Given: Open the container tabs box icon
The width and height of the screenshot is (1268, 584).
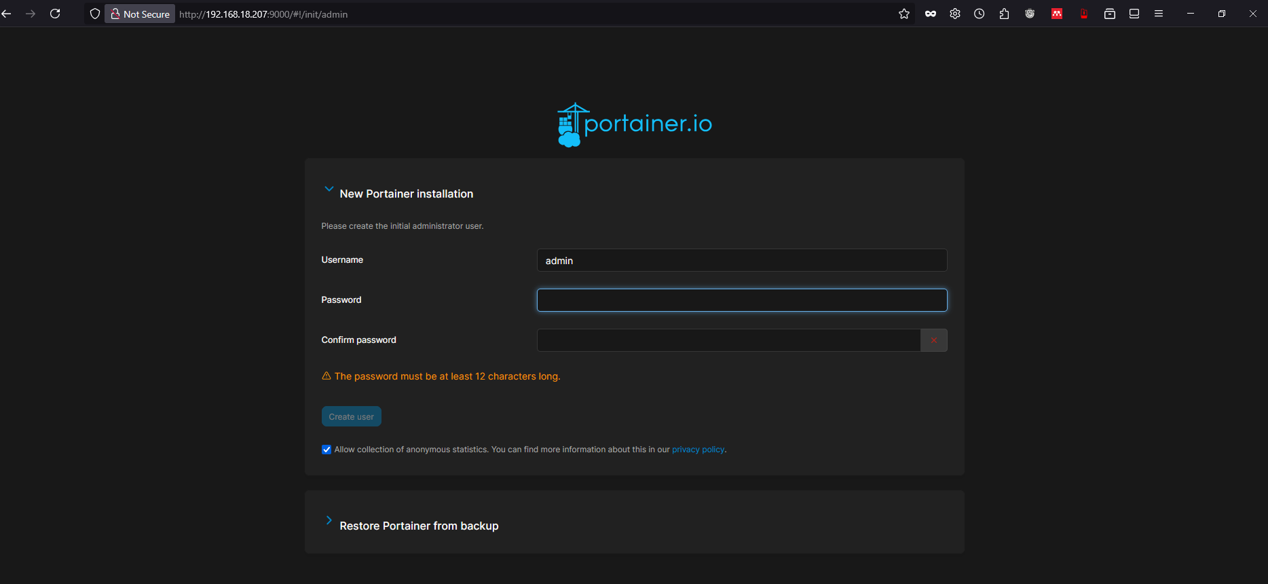Looking at the screenshot, I should [1110, 14].
